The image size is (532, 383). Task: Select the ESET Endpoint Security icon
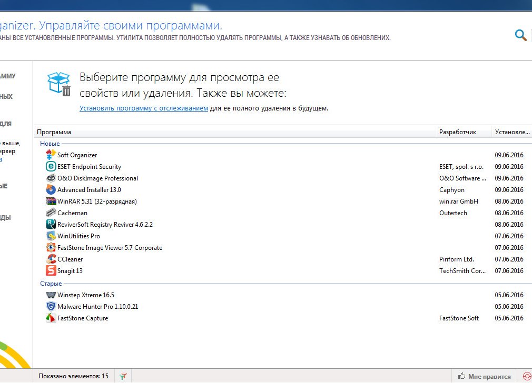tap(51, 166)
